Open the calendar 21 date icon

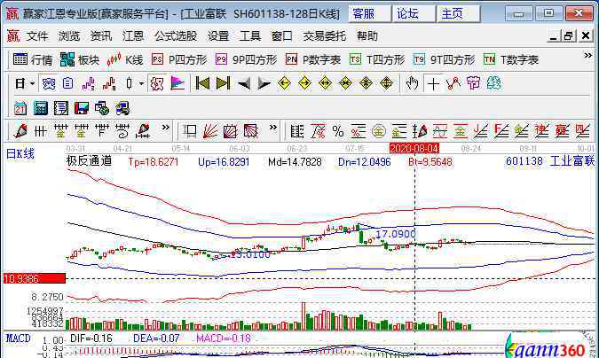click(20, 109)
